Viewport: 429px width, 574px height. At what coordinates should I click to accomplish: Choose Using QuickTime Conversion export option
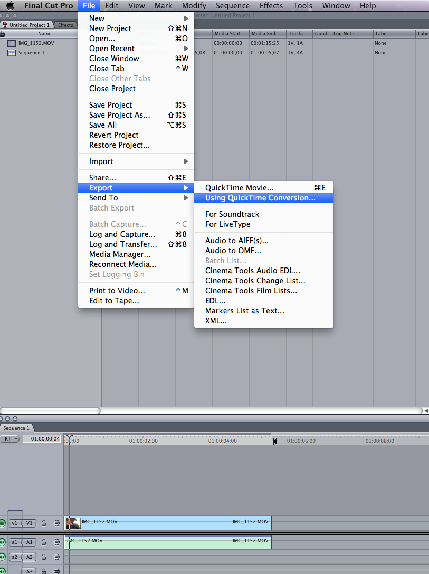[x=263, y=198]
